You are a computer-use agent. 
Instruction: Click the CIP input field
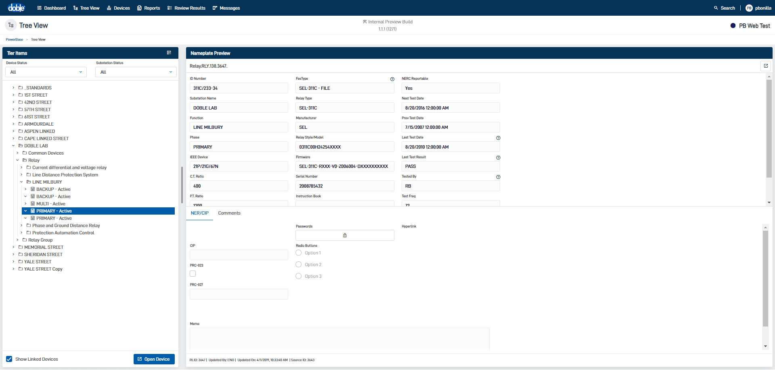coord(239,255)
